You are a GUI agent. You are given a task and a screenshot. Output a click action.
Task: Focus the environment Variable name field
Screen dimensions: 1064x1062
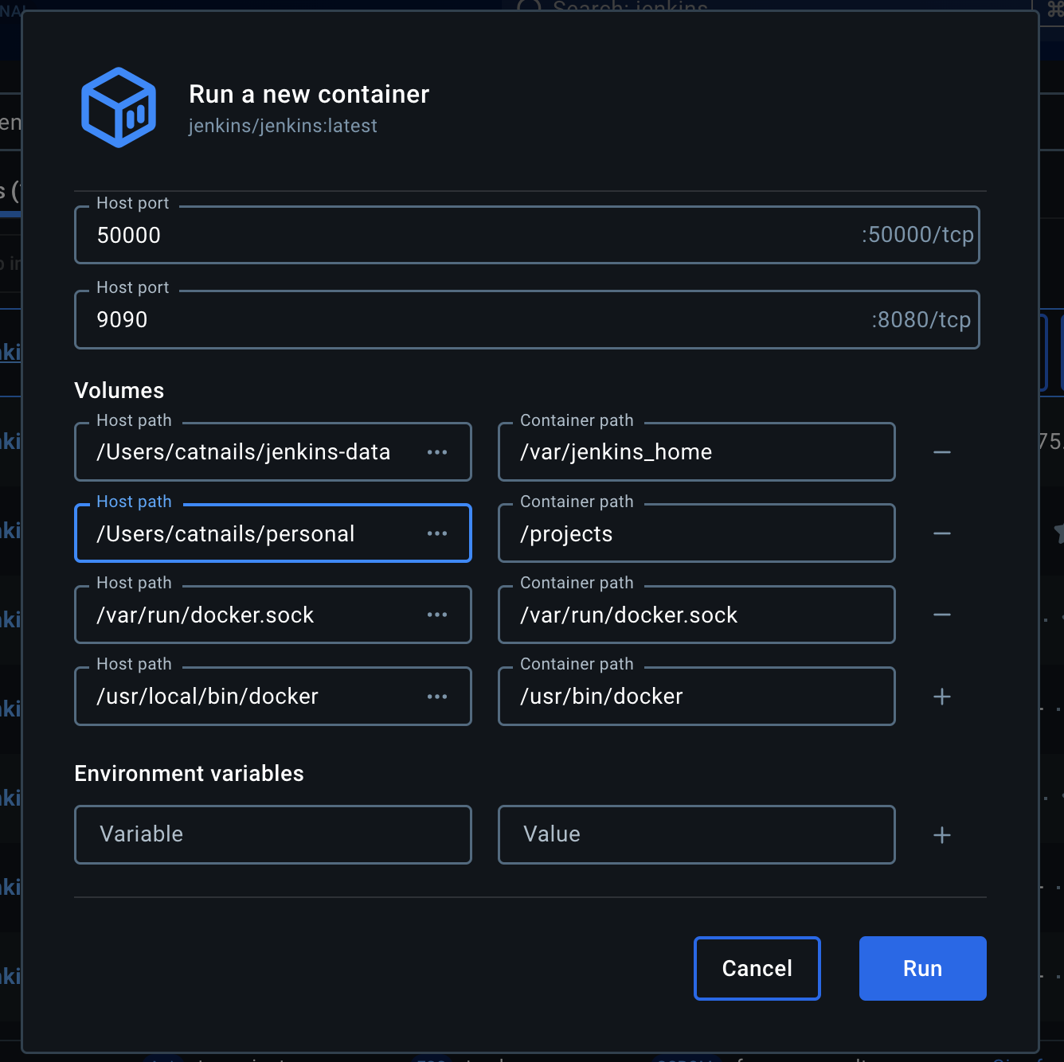tap(273, 834)
